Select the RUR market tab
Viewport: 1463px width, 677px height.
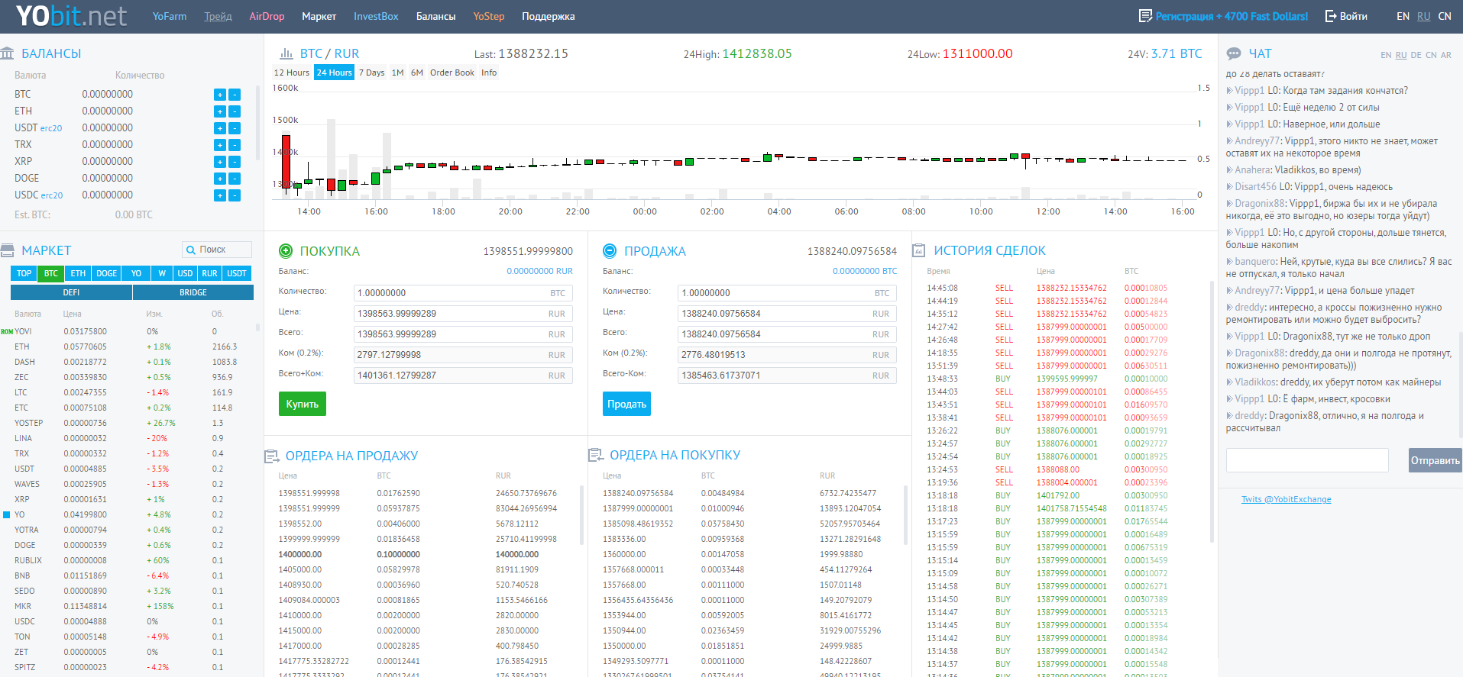coord(209,273)
